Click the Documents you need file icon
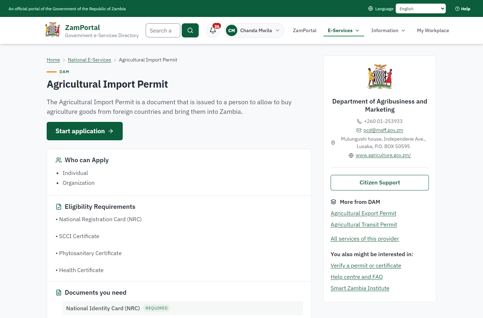483x318 pixels. (x=59, y=293)
